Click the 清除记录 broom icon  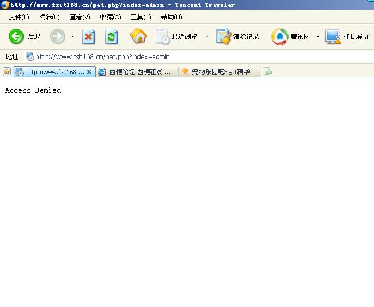[x=224, y=36]
